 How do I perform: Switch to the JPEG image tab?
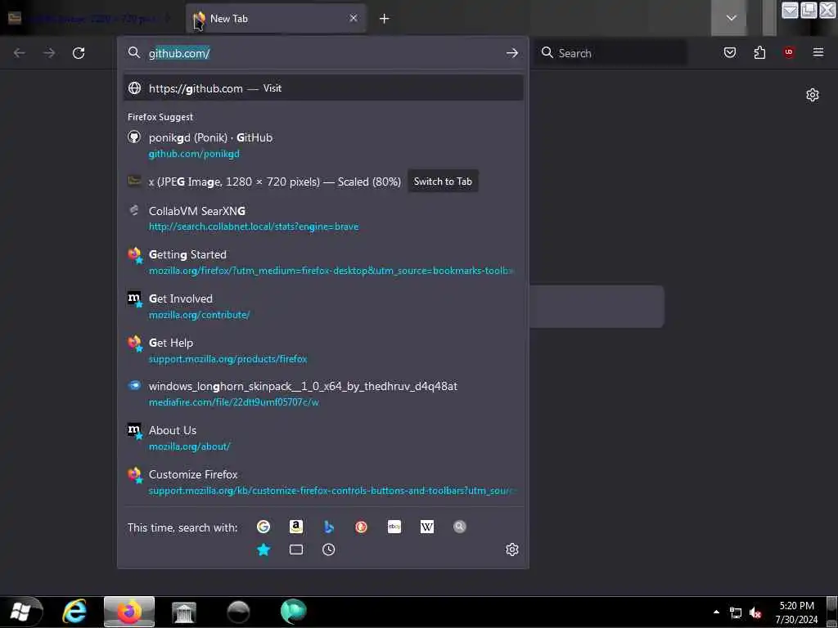point(91,19)
